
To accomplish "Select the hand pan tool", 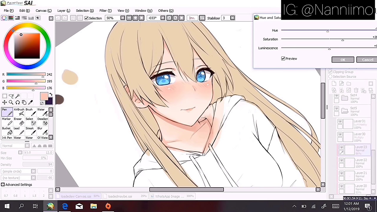I will pos(24,102).
